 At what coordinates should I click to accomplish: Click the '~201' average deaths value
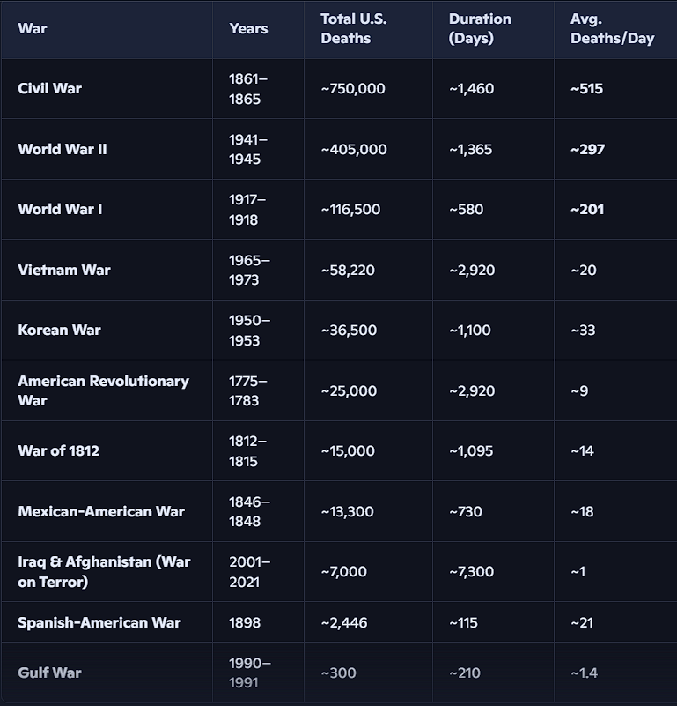587,210
